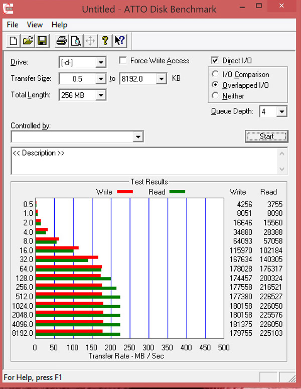The height and width of the screenshot is (389, 301).
Task: Click the Description scrollbar up arrow
Action: [x=282, y=154]
